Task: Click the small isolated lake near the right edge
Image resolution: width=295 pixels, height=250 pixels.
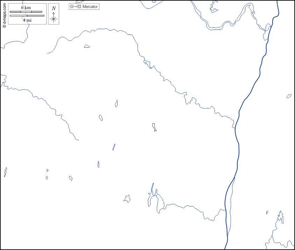Action: click(289, 96)
